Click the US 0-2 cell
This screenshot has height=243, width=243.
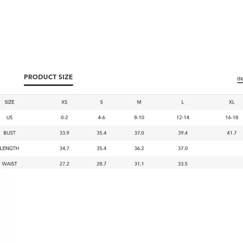[x=64, y=117]
